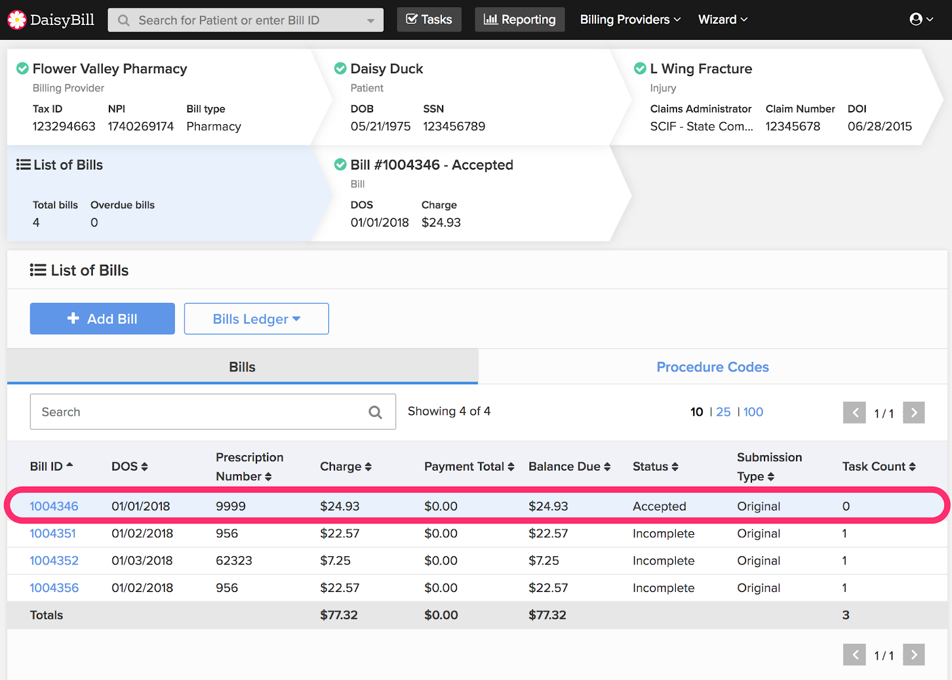
Task: Go to previous page using top arrow
Action: [854, 412]
